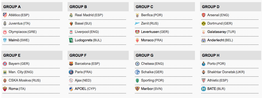Click the Roma crest icon

point(5,89)
